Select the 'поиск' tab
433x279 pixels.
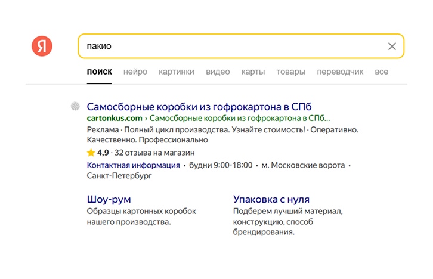pos(100,72)
